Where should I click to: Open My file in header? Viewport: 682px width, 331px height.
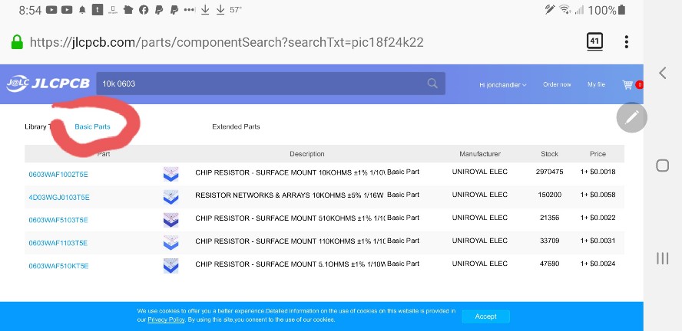pos(596,84)
